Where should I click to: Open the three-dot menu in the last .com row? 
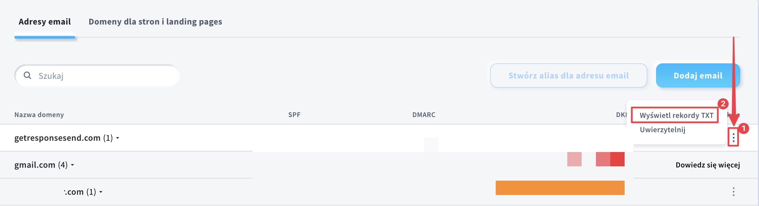(x=733, y=192)
